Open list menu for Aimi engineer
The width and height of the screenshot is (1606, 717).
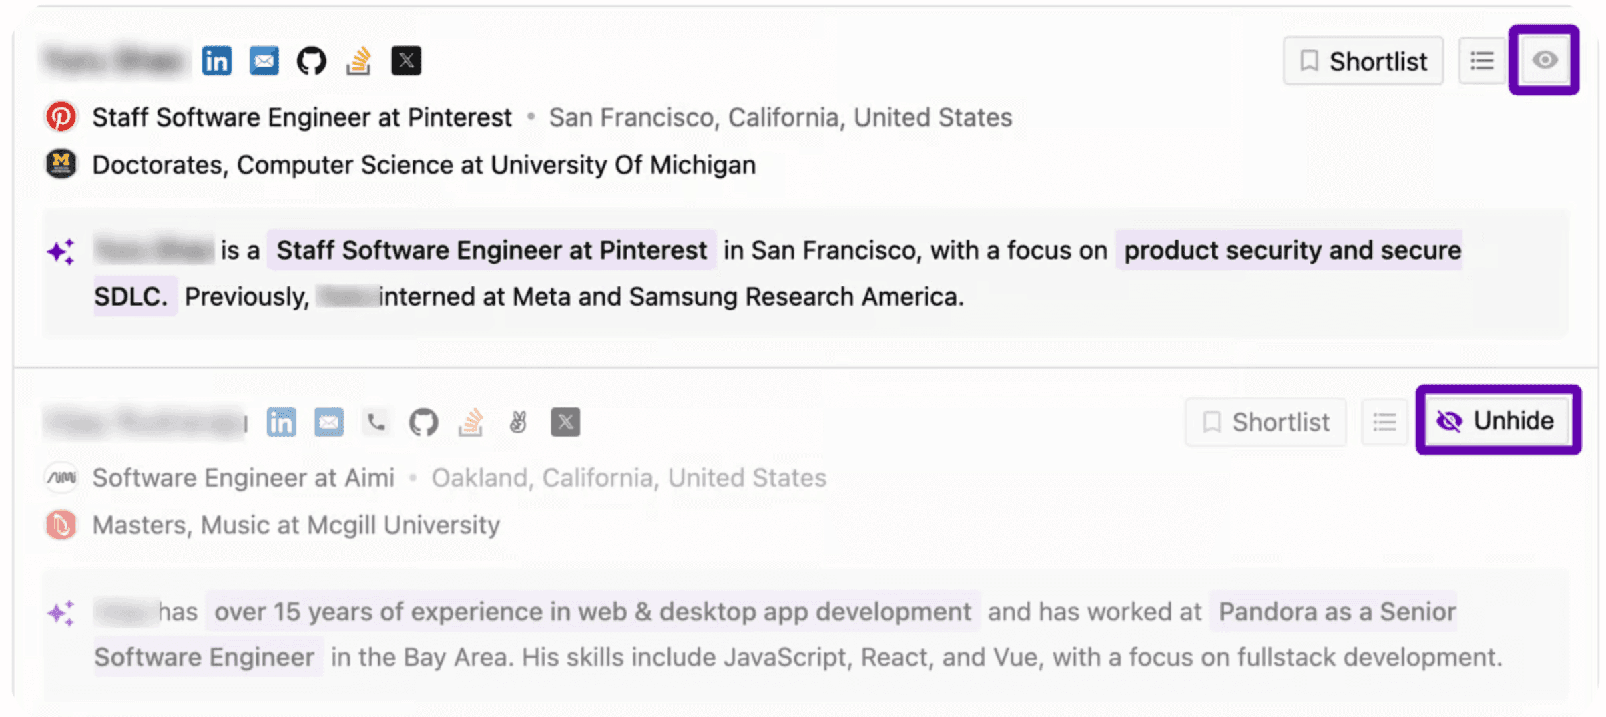point(1384,422)
